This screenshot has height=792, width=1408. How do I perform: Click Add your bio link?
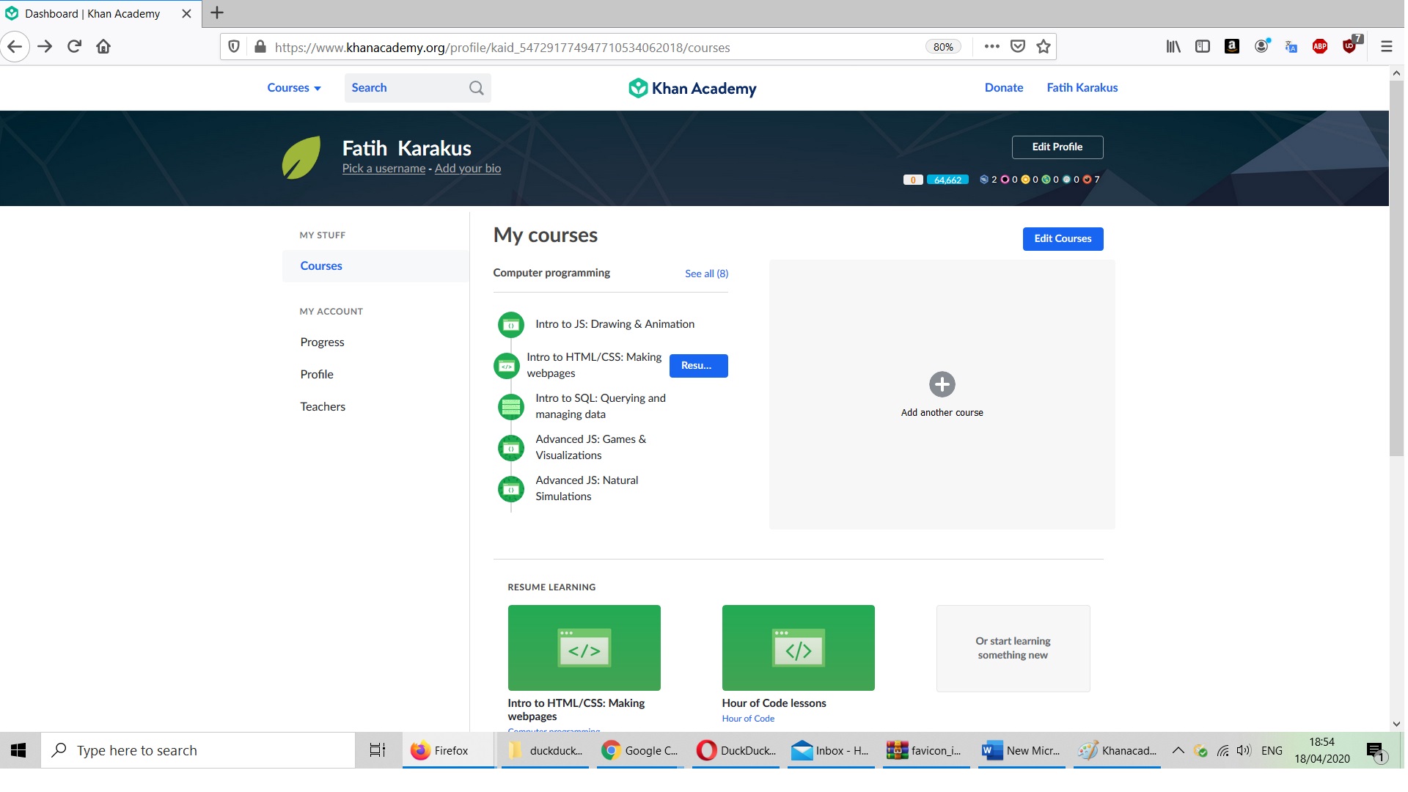(468, 169)
